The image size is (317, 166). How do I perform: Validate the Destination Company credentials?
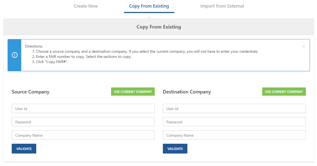175,149
